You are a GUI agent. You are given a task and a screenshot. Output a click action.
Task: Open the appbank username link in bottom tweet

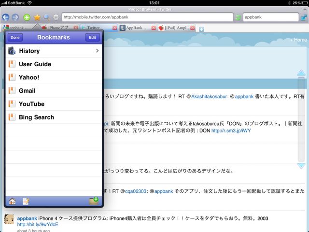pos(27,218)
